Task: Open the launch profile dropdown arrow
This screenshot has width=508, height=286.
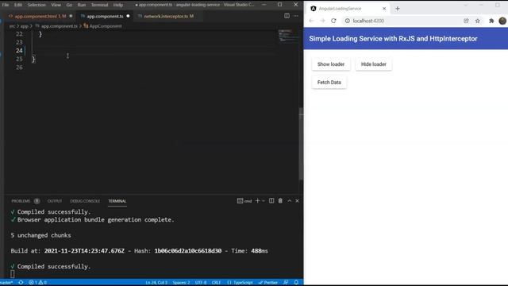Action: [264, 201]
